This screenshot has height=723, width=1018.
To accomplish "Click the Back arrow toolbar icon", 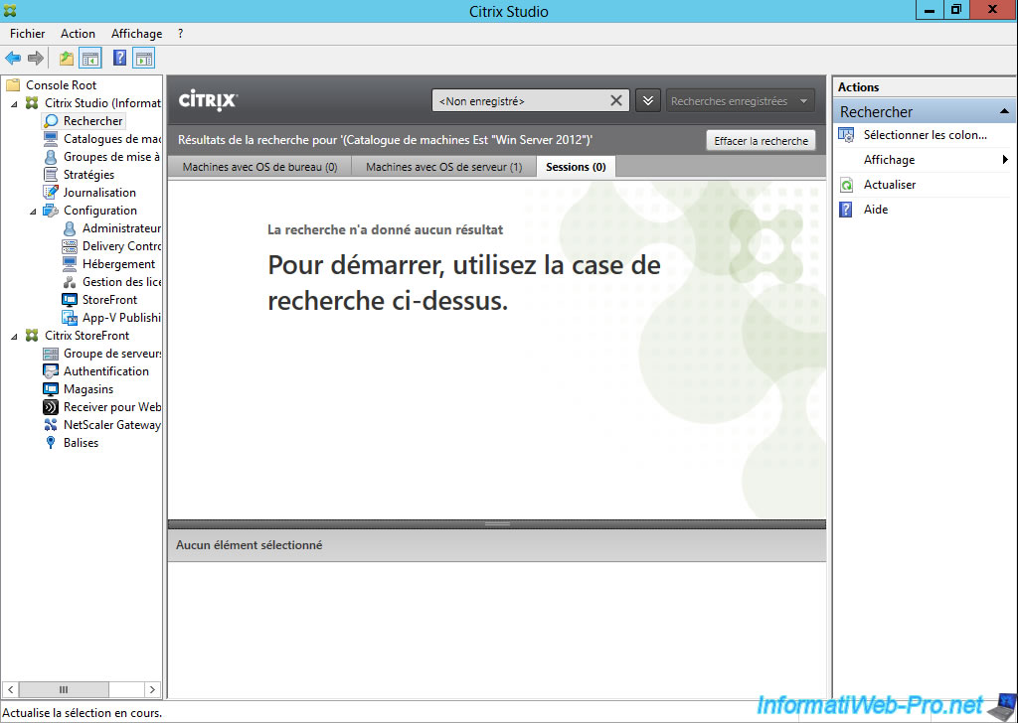I will [13, 59].
